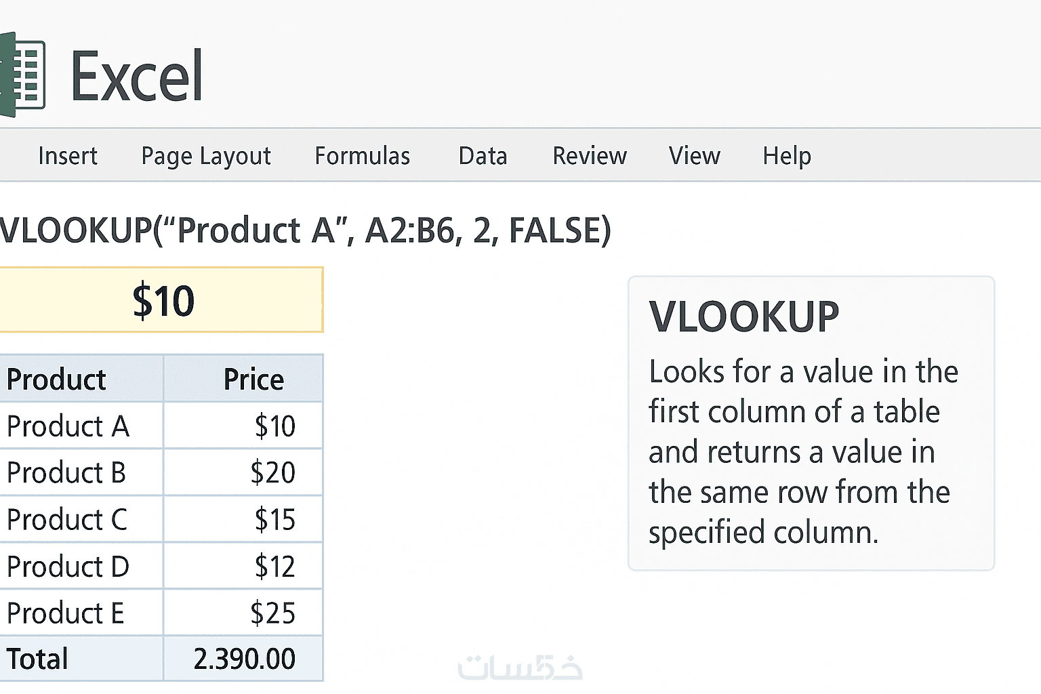Open the View tab

point(694,156)
